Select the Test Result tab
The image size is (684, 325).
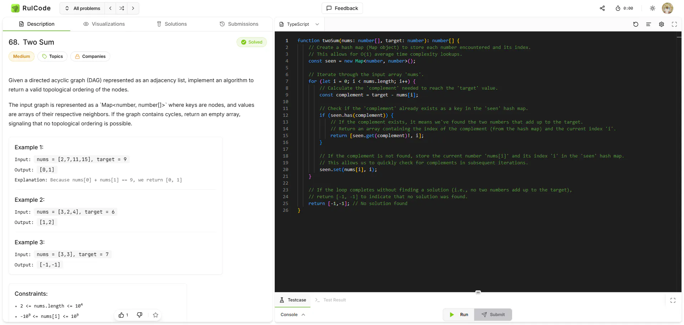tap(330, 300)
